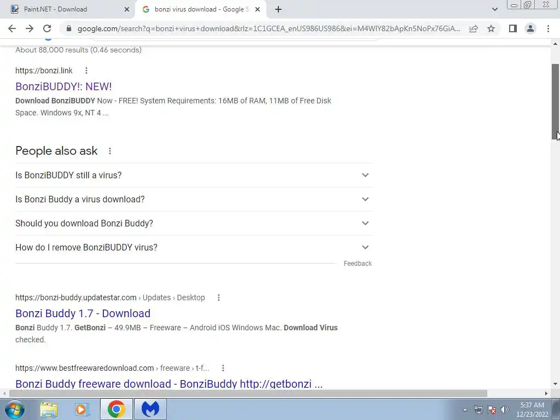The image size is (560, 420).
Task: Click Chrome icon in taskbar
Action: (x=116, y=409)
